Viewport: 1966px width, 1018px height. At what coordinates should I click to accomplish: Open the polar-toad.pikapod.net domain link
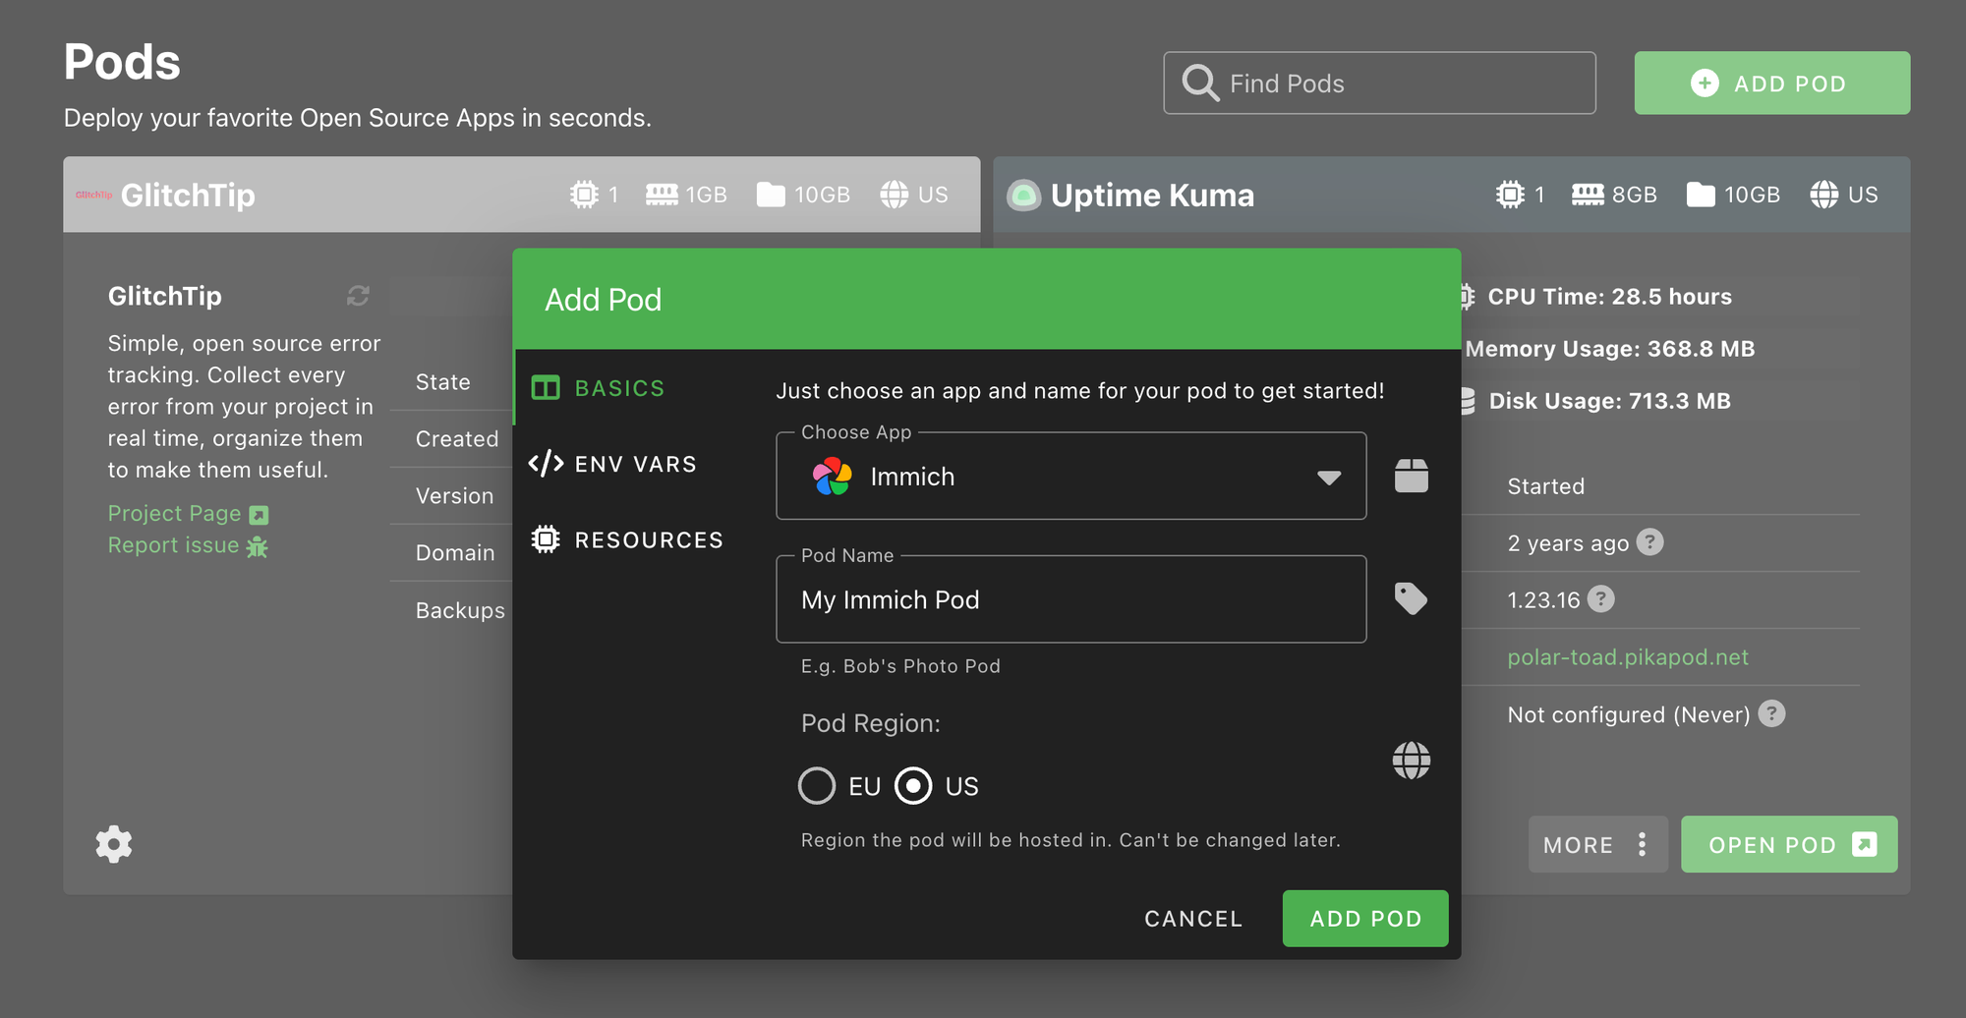(x=1628, y=657)
